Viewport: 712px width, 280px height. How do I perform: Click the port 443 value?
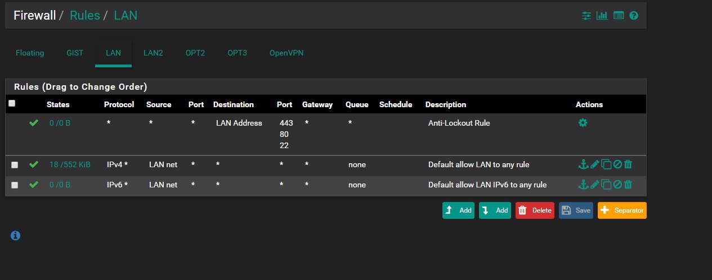[286, 123]
